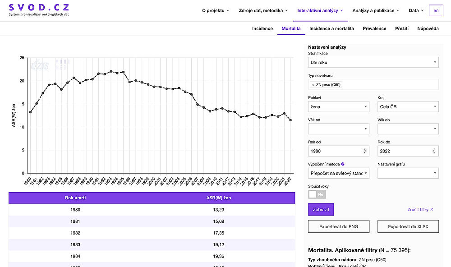451x267 pixels.
Task: Export the chart with Exportovat do PNG
Action: click(338, 226)
